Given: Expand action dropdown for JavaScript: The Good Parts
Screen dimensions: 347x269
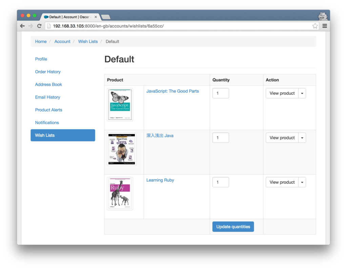Looking at the screenshot, I should (302, 93).
